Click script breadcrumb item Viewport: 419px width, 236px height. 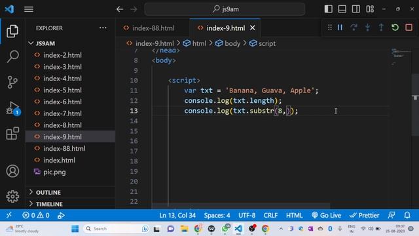coord(263,43)
